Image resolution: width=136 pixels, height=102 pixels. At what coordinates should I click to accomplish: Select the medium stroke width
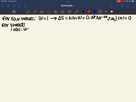coord(106,12)
